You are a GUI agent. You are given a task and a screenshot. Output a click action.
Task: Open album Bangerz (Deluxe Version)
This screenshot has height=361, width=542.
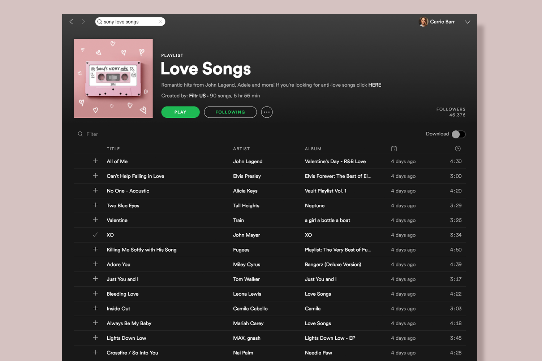point(333,265)
